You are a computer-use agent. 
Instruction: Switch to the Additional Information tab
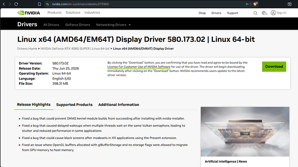119,105
